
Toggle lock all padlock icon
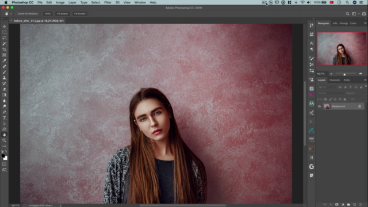[x=345, y=99]
